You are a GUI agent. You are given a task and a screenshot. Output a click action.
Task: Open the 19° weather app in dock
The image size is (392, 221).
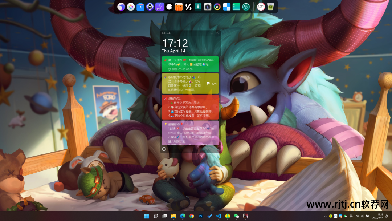[x=159, y=7]
